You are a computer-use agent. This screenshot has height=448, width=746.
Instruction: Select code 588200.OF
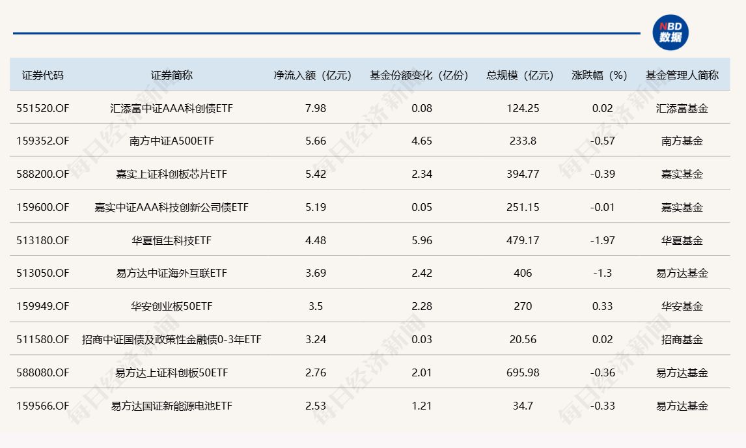click(x=43, y=175)
